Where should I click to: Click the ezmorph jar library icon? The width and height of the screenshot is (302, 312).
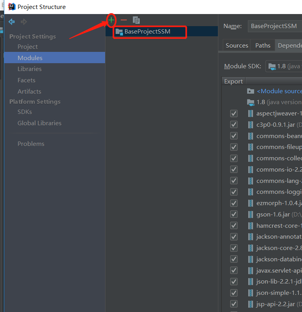coord(251,203)
